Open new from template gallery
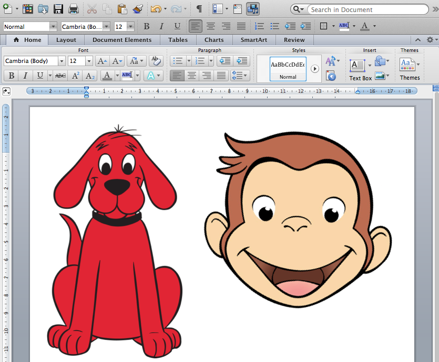This screenshot has width=439, height=362. (x=27, y=9)
